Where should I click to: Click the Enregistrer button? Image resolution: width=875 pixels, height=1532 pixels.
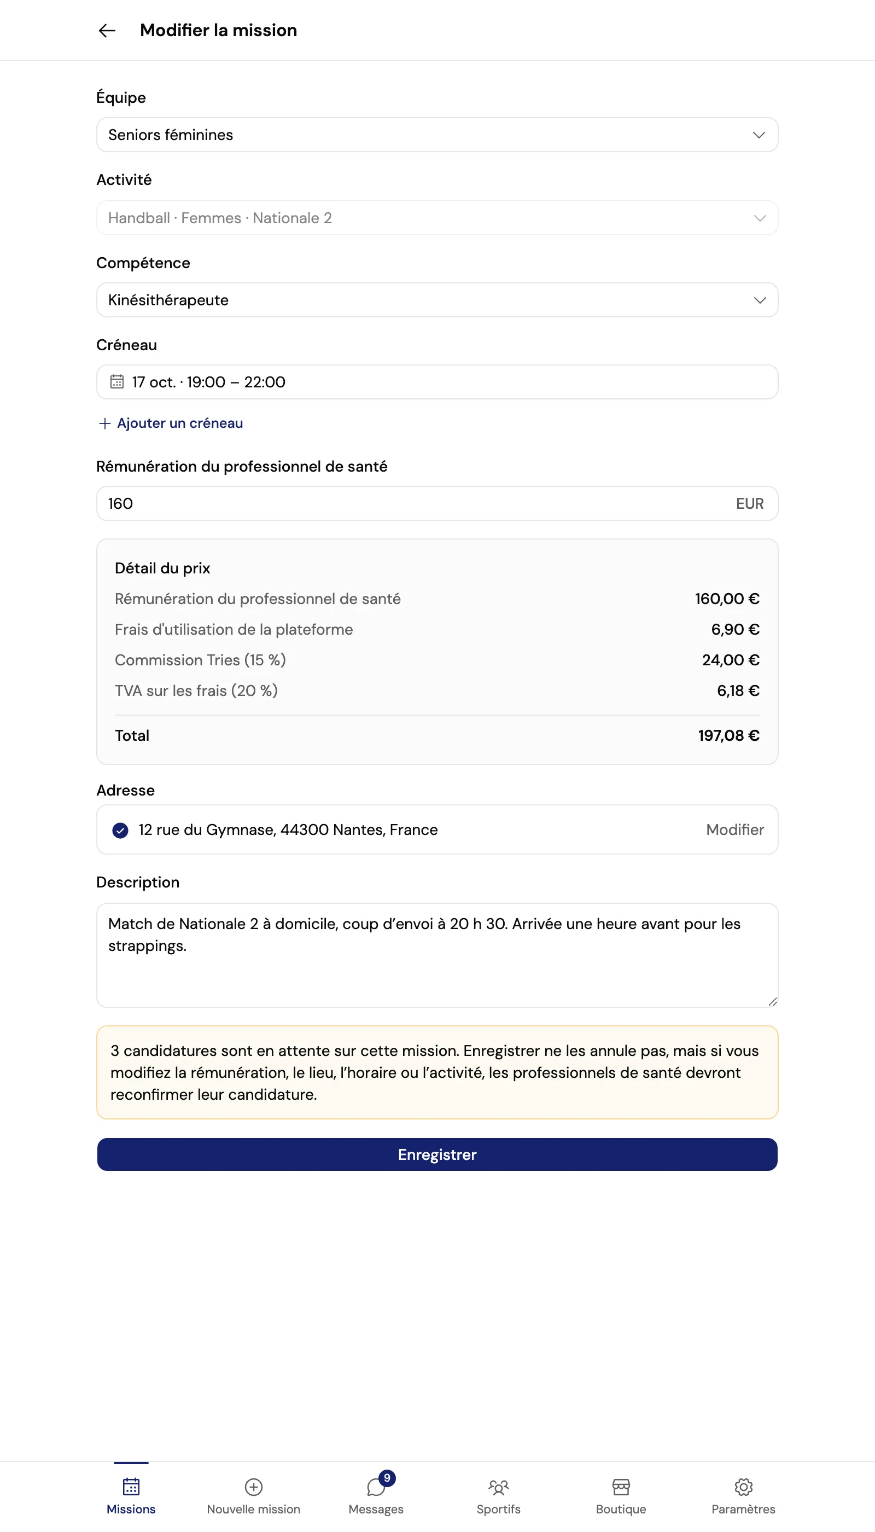437,1154
